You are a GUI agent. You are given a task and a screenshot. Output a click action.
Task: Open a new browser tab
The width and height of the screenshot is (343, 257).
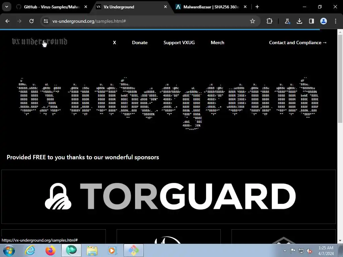click(257, 7)
